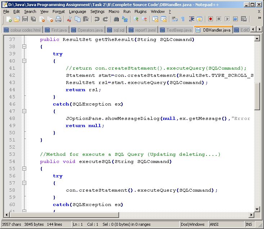Open the Edit menu

click(17, 11)
